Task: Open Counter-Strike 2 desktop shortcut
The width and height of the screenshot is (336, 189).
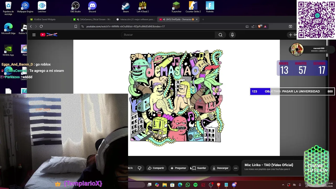Action: [x=193, y=7]
